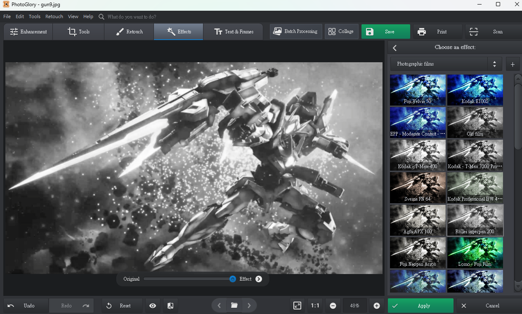
Task: Click the Cancel button
Action: pyautogui.click(x=488, y=306)
